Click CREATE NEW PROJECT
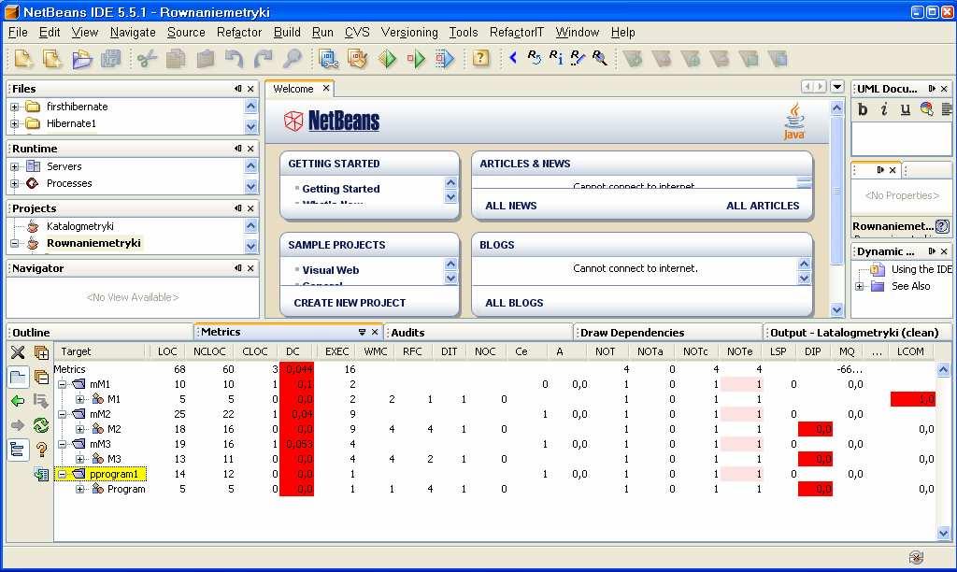This screenshot has width=957, height=572. point(350,303)
